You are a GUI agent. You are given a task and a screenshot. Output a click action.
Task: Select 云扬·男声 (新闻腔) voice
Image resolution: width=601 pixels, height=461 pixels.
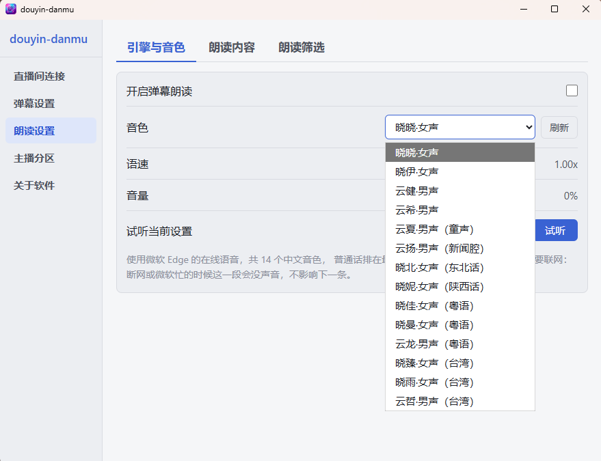point(459,248)
